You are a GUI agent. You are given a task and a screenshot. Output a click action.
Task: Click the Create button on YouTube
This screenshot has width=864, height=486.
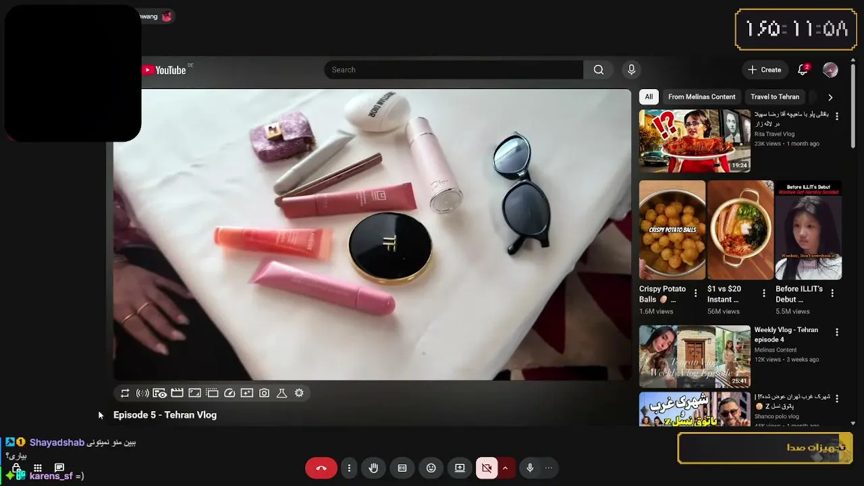coord(765,70)
